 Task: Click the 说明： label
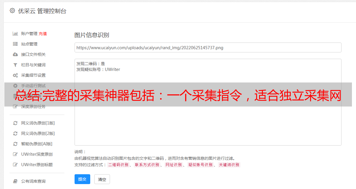(80, 152)
